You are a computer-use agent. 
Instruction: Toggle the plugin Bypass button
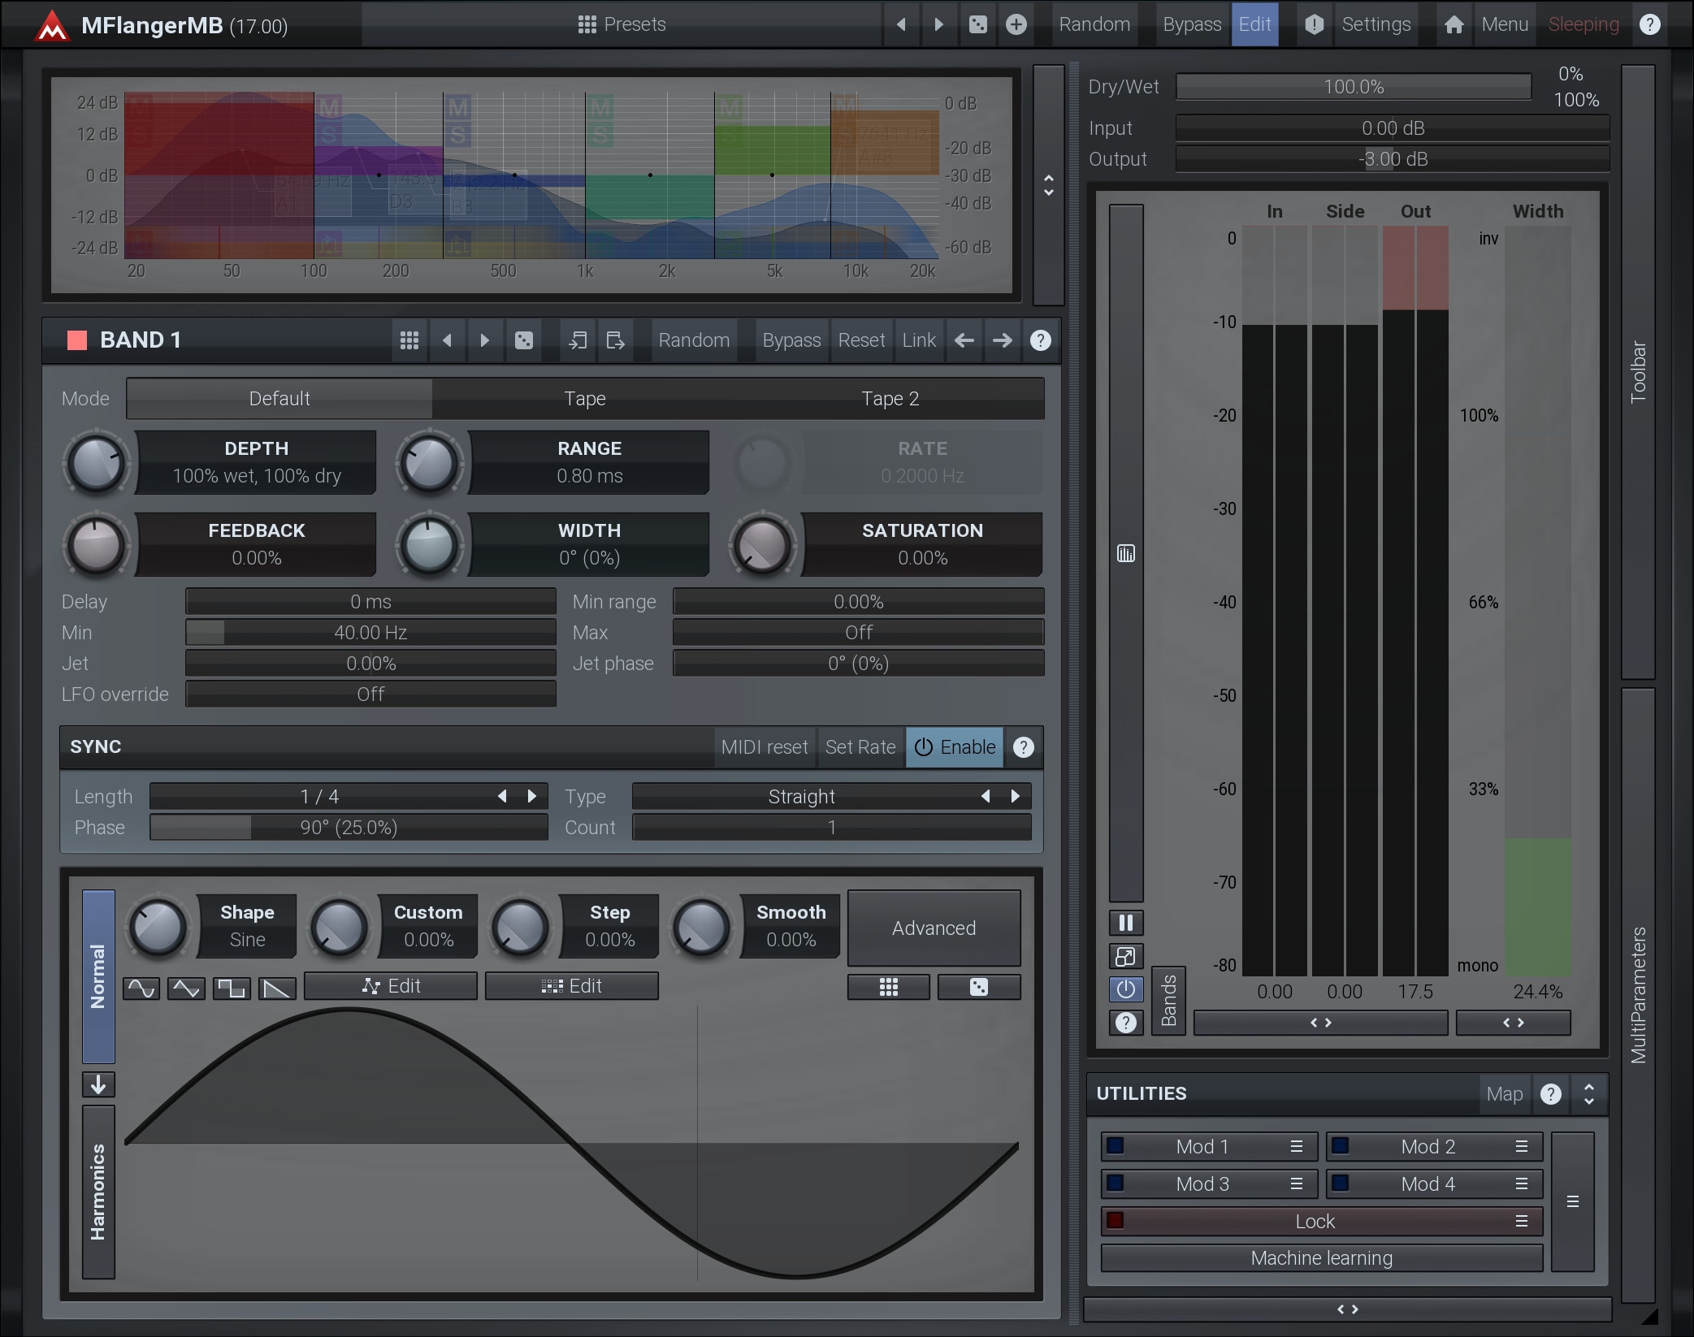point(1191,24)
